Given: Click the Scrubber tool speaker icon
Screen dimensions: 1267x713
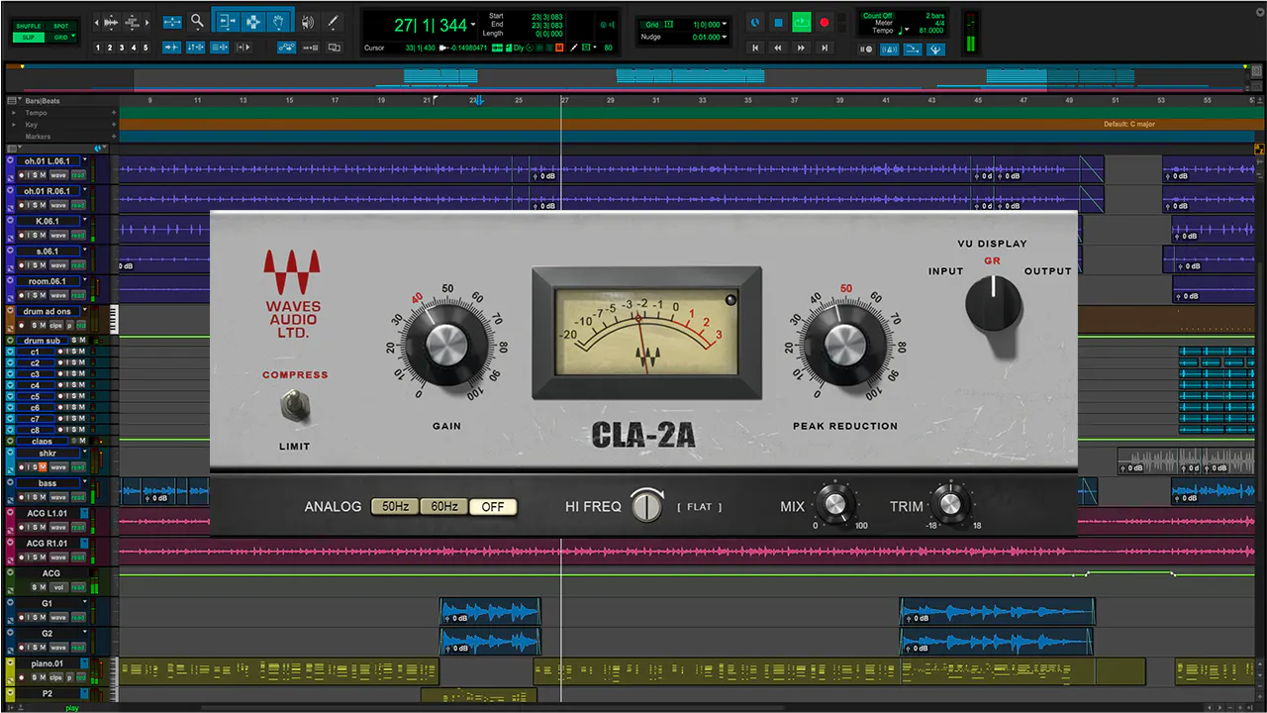Looking at the screenshot, I should tap(307, 21).
